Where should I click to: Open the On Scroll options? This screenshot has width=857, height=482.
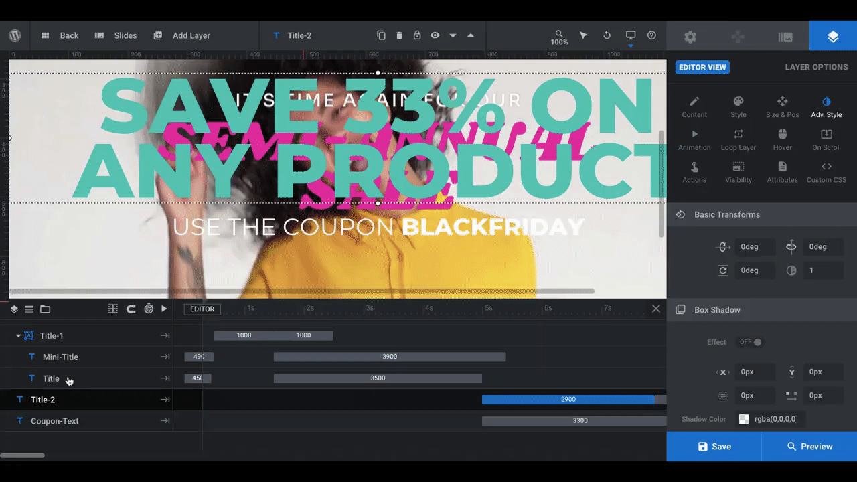tap(826, 140)
